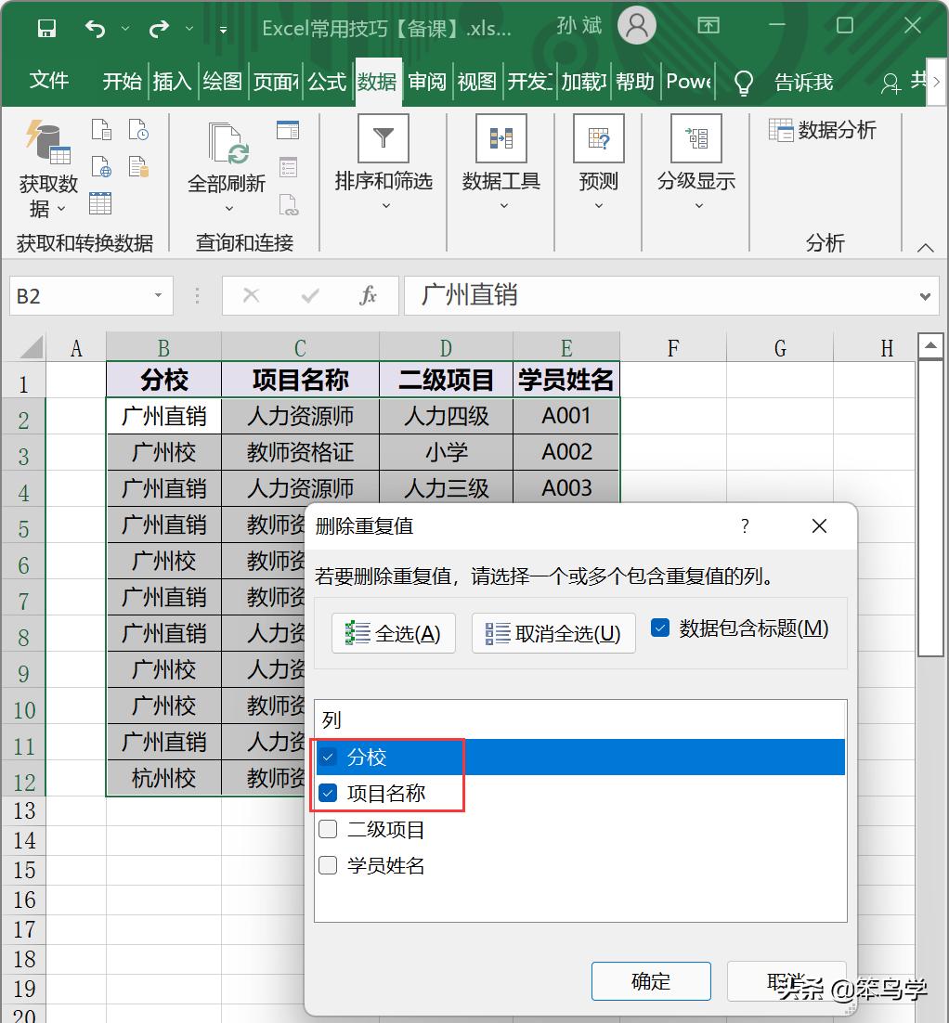Viewport: 949px width, 1023px height.
Task: Check the 学员姓名 column checkbox
Action: tap(328, 865)
